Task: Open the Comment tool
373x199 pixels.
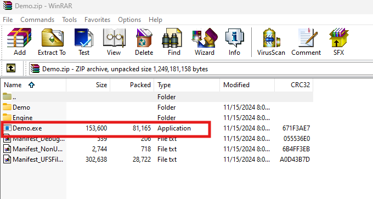Action: [306, 42]
